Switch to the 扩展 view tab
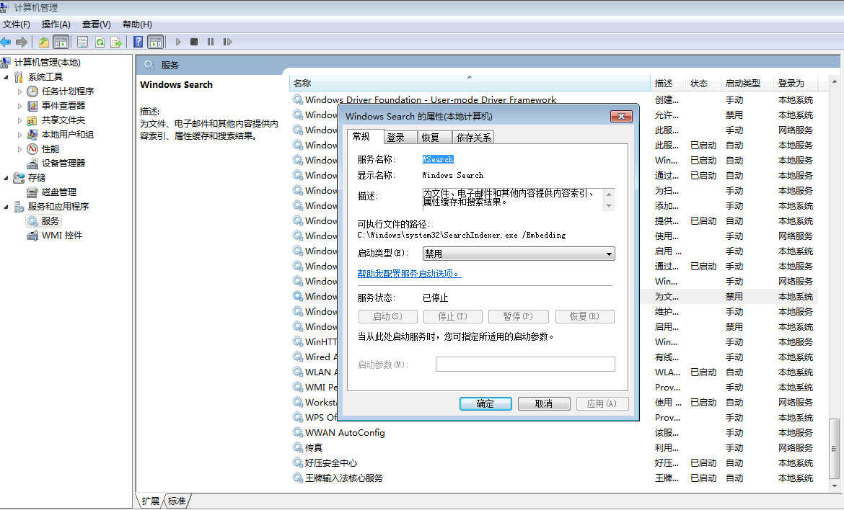The image size is (844, 510). [150, 501]
